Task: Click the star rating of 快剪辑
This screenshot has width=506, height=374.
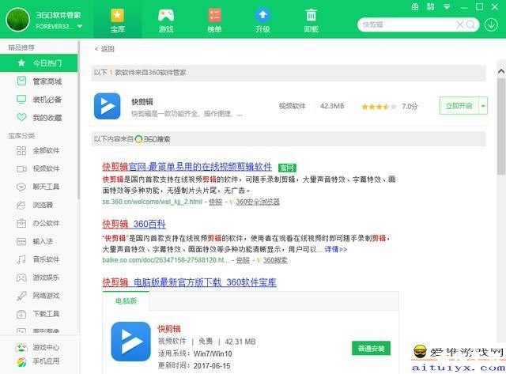Action: pos(379,107)
